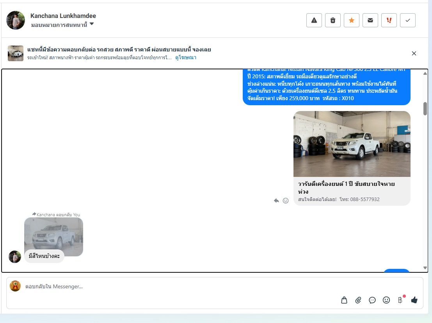Mark conversation done with checkmark
Screen dimensions: 432x323
(x=408, y=20)
